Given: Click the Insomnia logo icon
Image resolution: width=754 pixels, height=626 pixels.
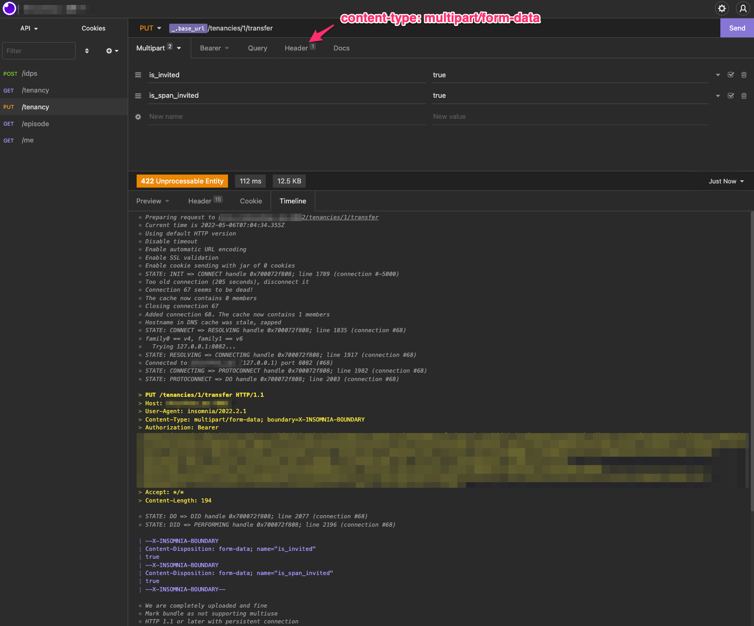Looking at the screenshot, I should 9,8.
